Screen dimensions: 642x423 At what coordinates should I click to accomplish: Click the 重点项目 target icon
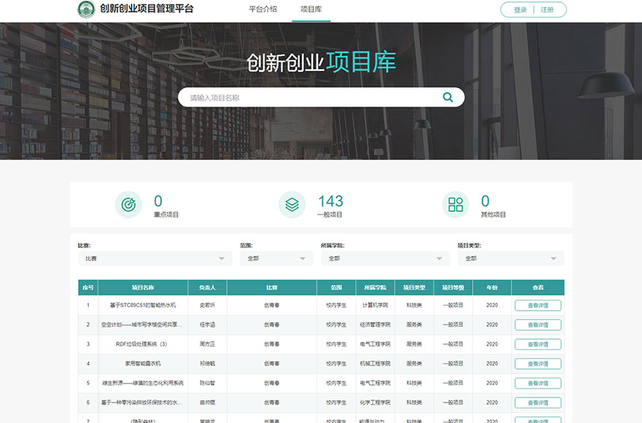pos(128,205)
